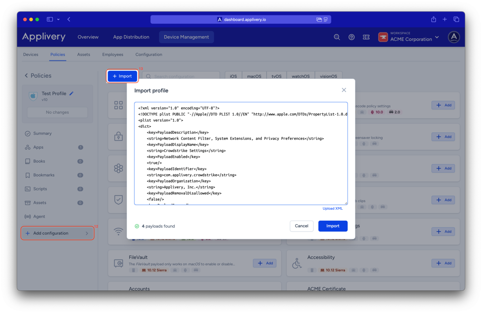Image resolution: width=482 pixels, height=313 pixels.
Task: Confirm import with the Import button
Action: click(x=333, y=226)
